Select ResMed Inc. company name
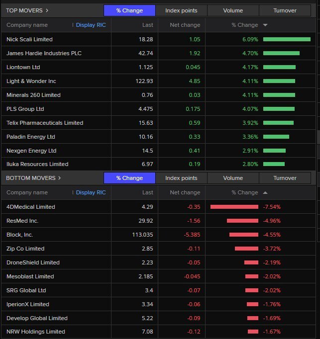Viewport: 320px width, 339px height. point(22,221)
